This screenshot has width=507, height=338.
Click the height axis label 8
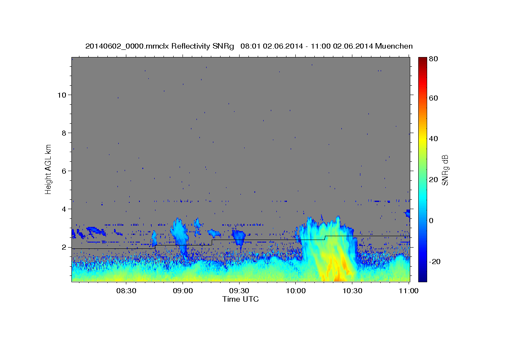[64, 133]
